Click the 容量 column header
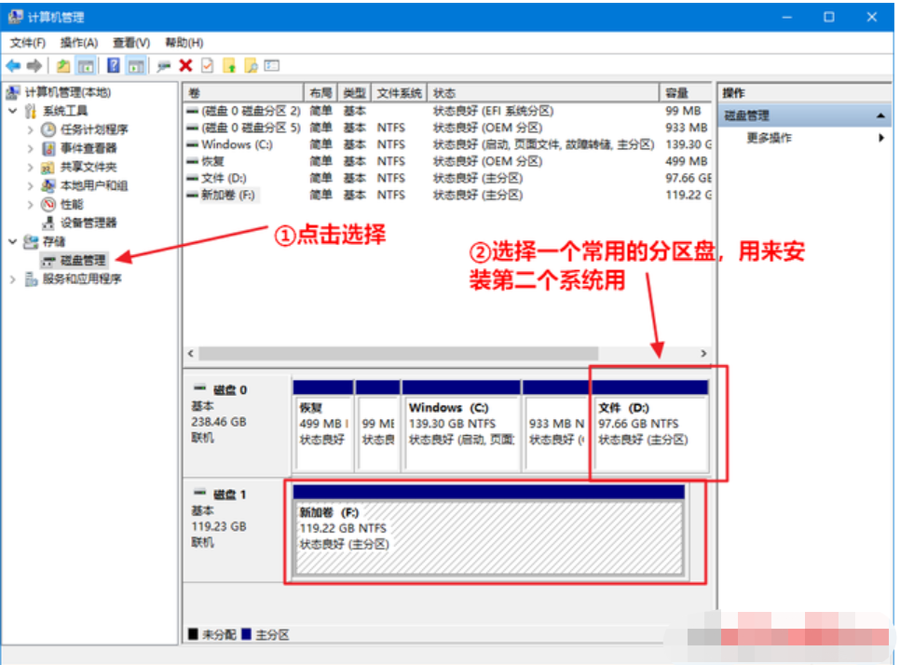 (x=676, y=93)
